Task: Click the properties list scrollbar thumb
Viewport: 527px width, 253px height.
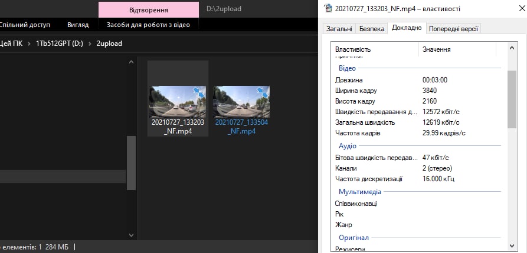Action: (512, 99)
